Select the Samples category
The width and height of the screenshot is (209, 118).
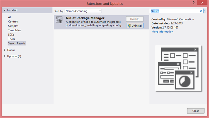tap(13, 26)
